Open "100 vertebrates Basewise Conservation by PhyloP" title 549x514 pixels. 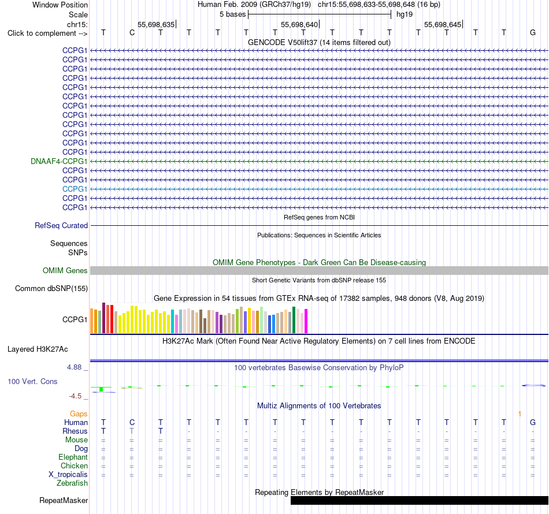coord(319,368)
